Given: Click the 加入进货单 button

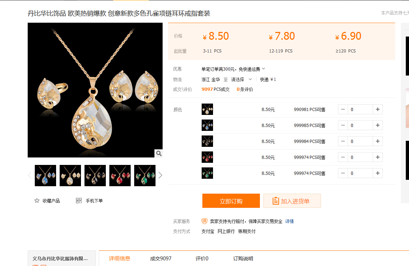Looking at the screenshot, I should pyautogui.click(x=292, y=201).
